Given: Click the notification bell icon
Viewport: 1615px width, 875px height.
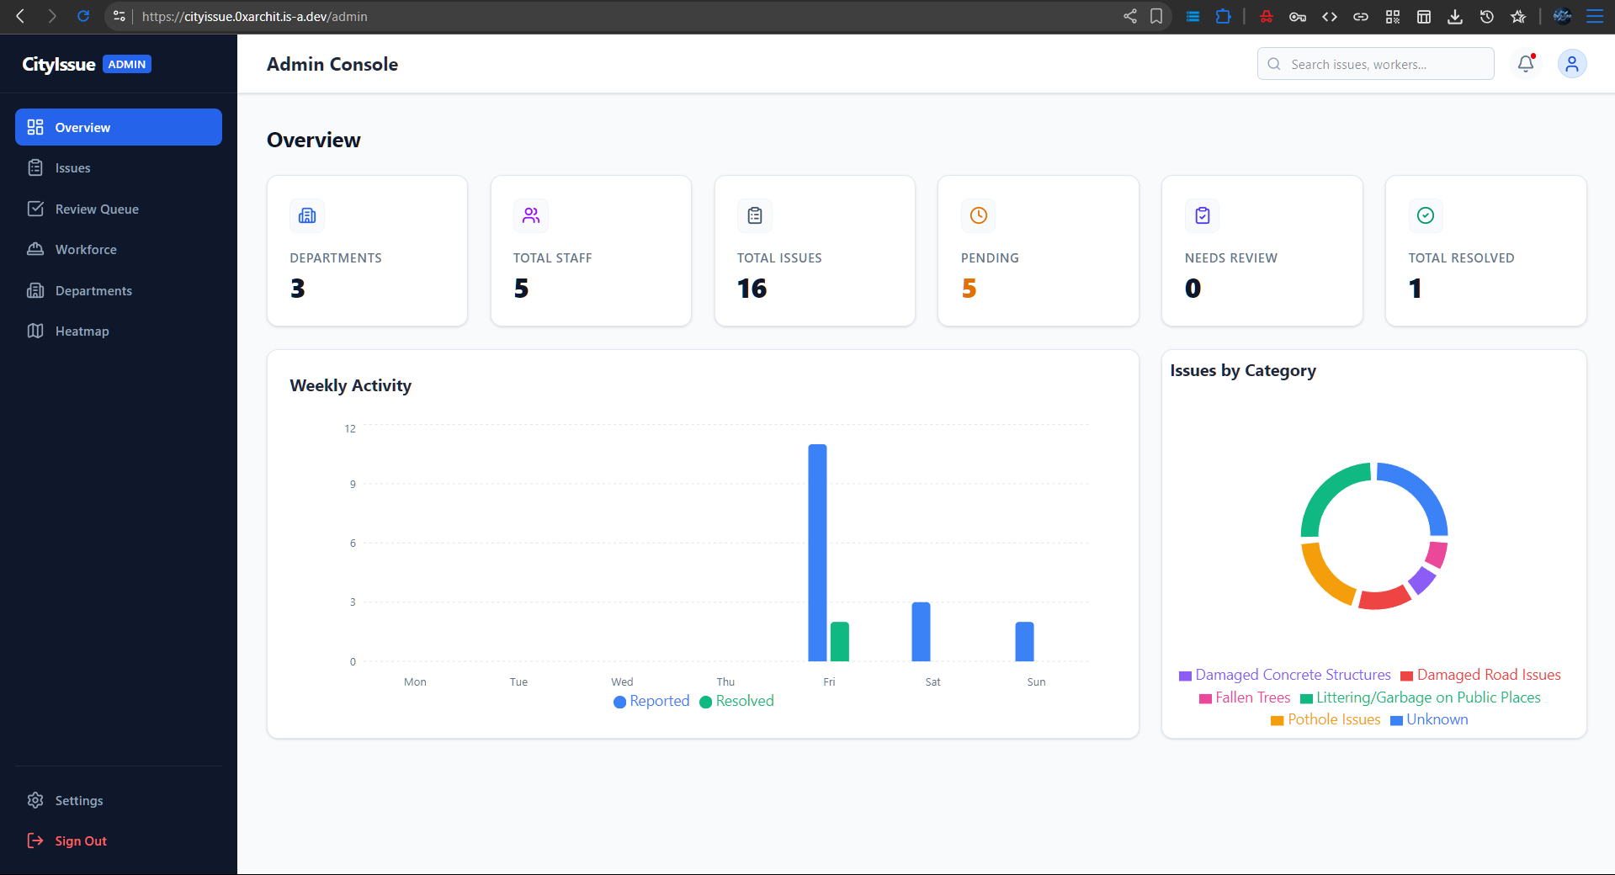Looking at the screenshot, I should (x=1525, y=63).
